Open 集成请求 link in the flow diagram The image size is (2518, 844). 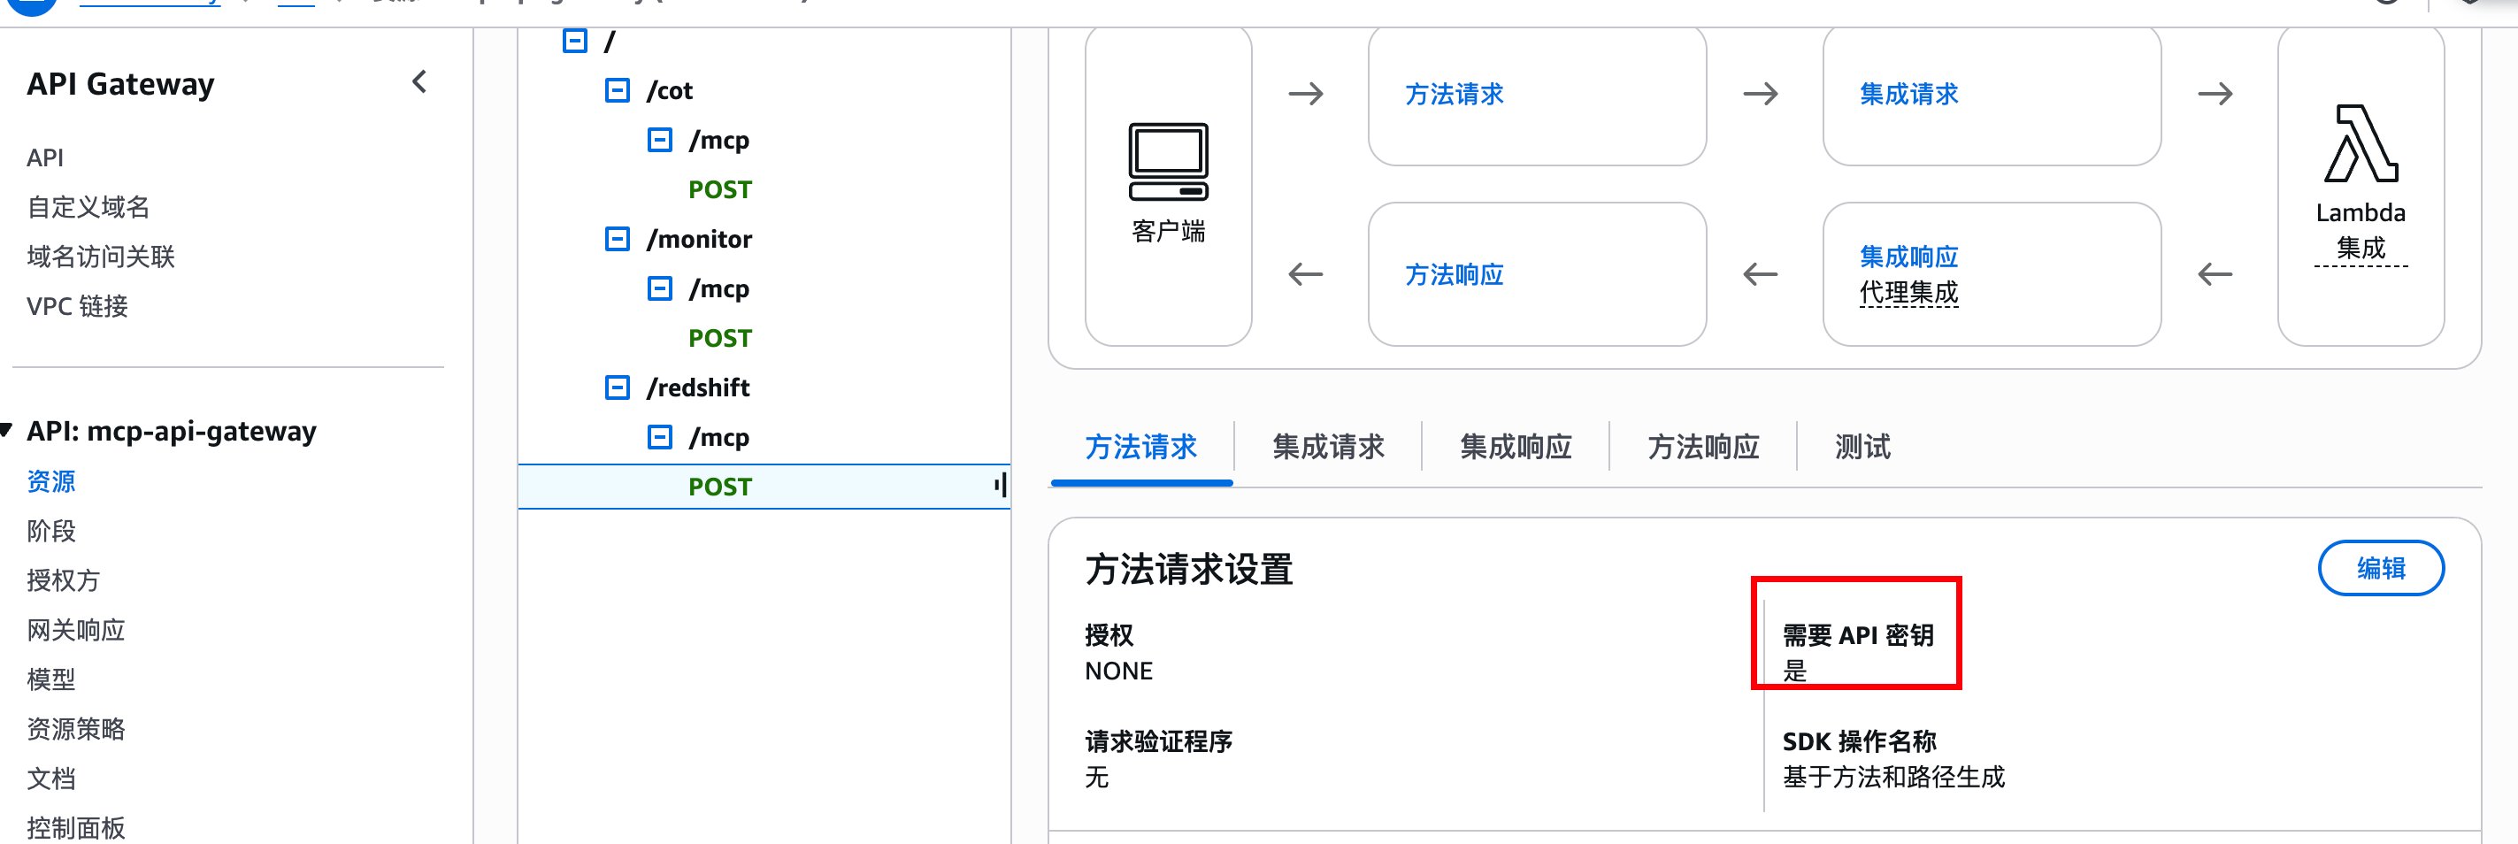pyautogui.click(x=1908, y=94)
